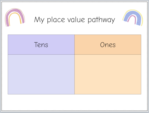
Task: Click the dotted border of the slide
Action: click(74, 111)
